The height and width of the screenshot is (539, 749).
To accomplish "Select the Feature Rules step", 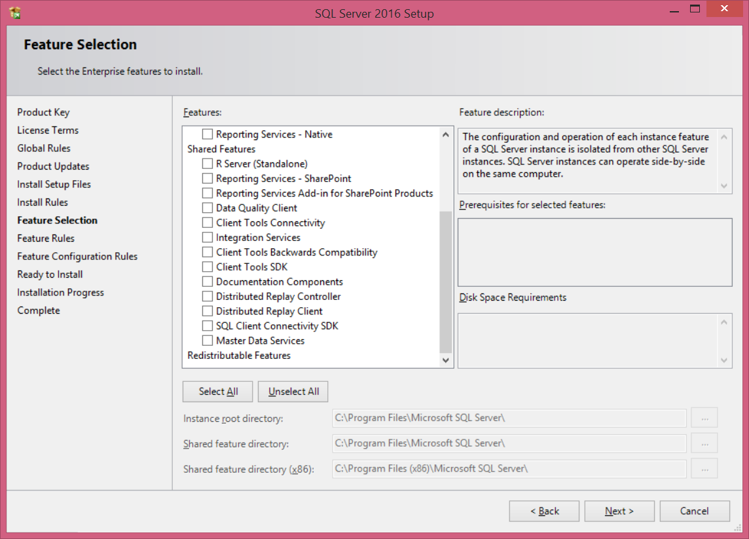I will 46,238.
